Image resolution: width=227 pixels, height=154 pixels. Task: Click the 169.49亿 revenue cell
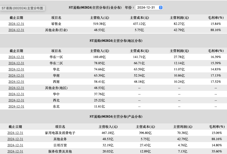pyautogui.click(x=99, y=57)
